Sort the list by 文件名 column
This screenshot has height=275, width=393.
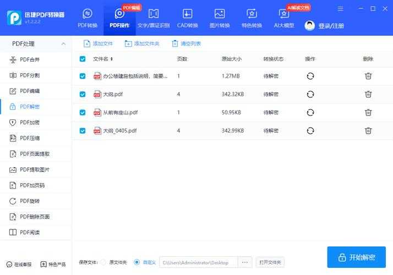(x=103, y=59)
